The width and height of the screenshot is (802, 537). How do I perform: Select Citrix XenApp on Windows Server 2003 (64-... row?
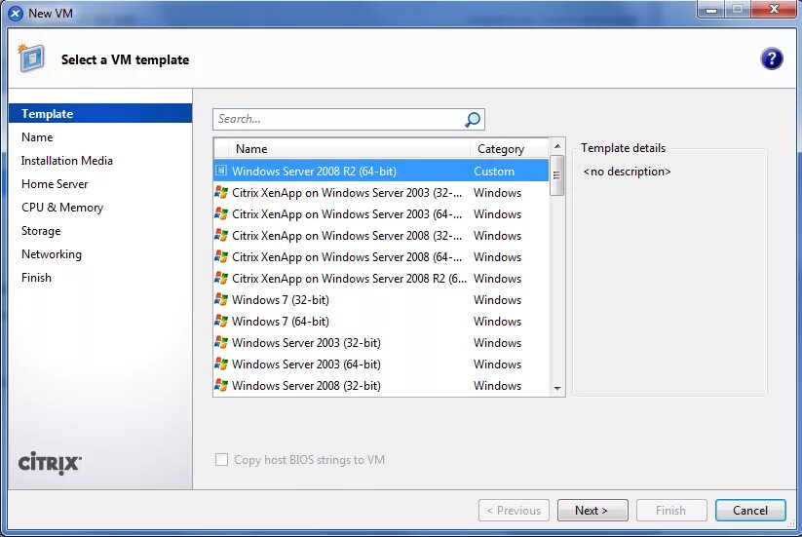[x=381, y=214]
